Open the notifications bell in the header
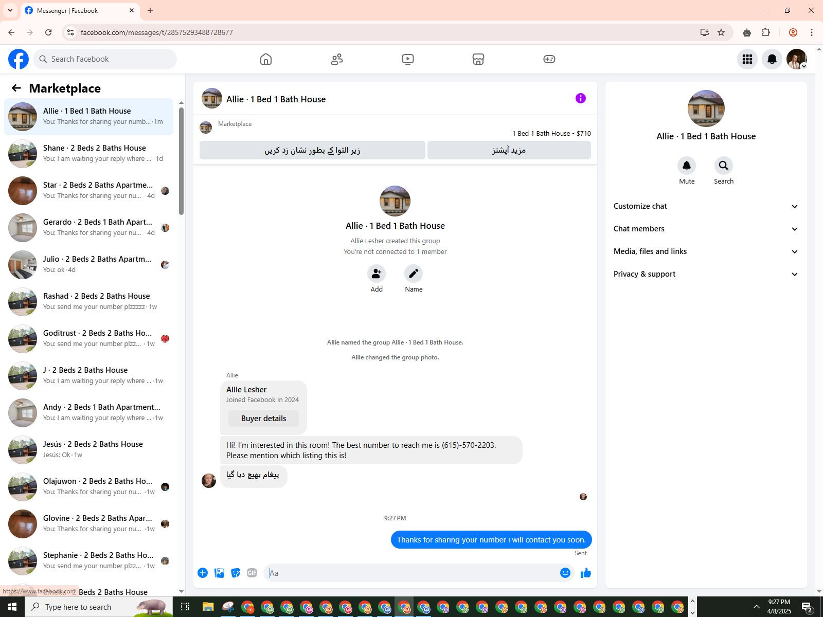823x617 pixels. pos(772,59)
